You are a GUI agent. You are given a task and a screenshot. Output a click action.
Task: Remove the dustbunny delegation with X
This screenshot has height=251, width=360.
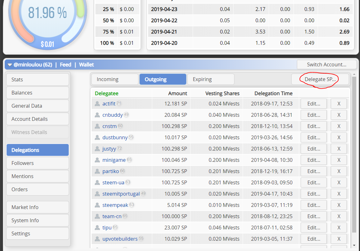(x=339, y=137)
